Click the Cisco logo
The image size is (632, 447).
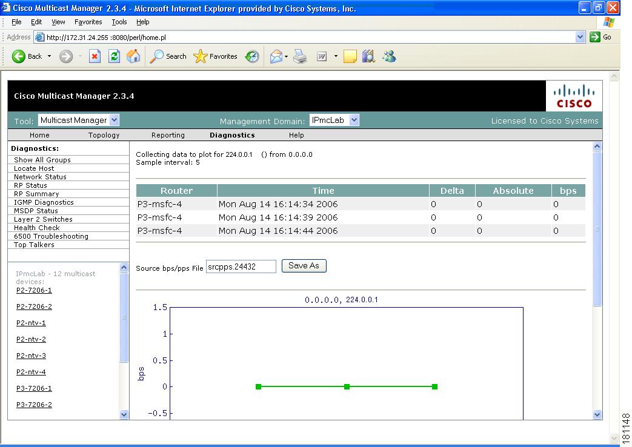[574, 96]
